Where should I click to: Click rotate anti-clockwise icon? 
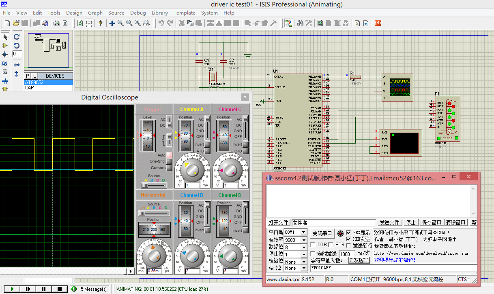17,45
